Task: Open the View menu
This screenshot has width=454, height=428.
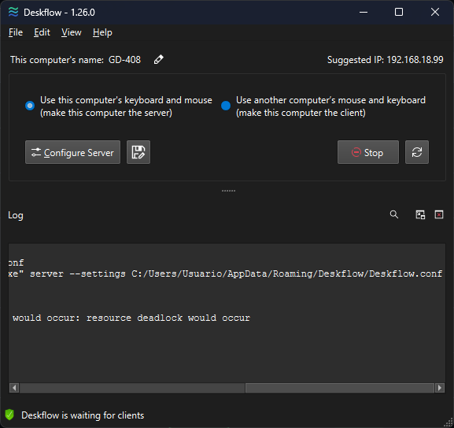Action: (x=72, y=32)
